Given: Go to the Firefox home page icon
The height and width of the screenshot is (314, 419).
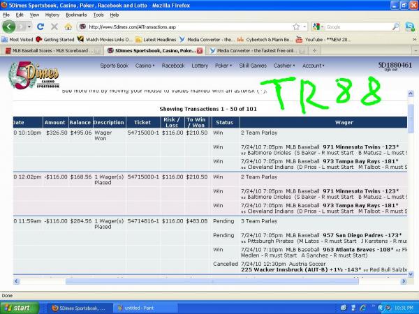Looking at the screenshot, I should (x=68, y=27).
